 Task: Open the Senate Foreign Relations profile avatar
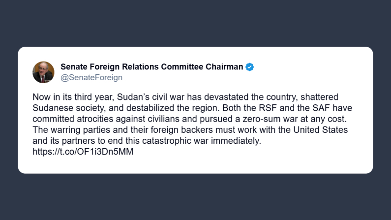43,72
